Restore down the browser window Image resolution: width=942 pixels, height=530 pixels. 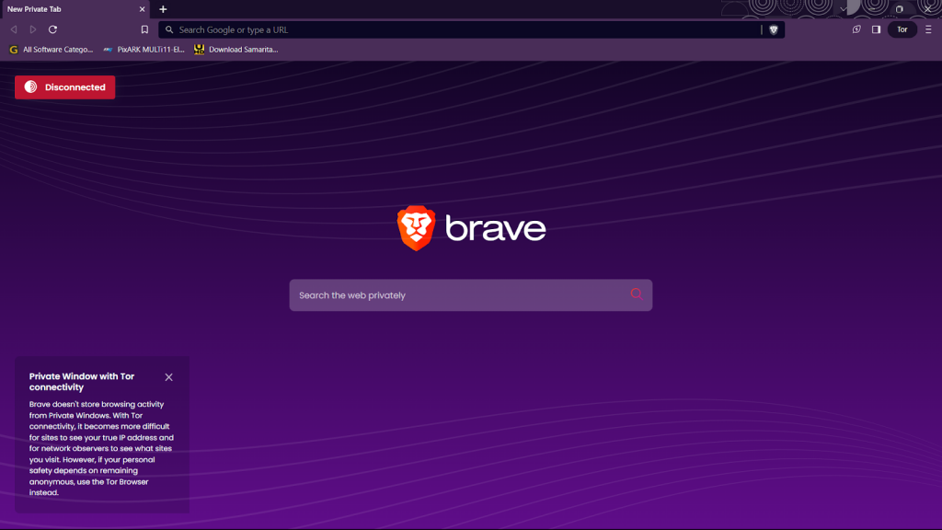[x=900, y=9]
